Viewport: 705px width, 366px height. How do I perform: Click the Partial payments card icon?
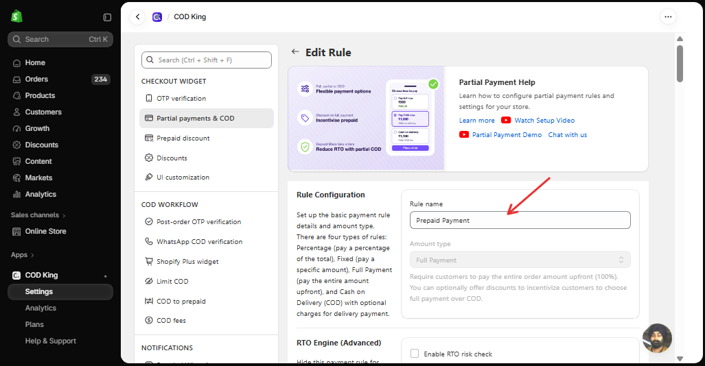click(x=149, y=118)
